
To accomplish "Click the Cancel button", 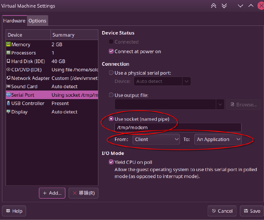I will pos(222,211).
